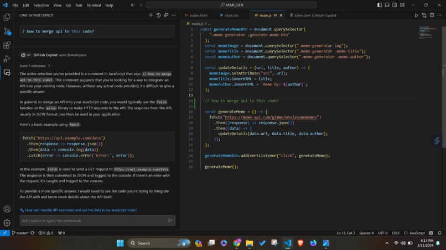446x250 pixels.
Task: Open the Manage gear icon
Action: tap(7, 223)
